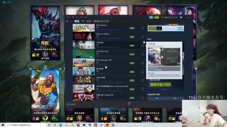Open the Farm Manager 2021 thumbnail
Image resolution: width=227 pixels, height=127 pixels.
pos(84,63)
